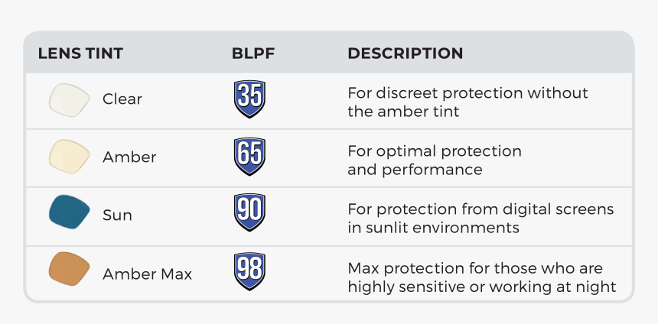
Task: Select the blue Sun lens swatch
Action: (x=69, y=212)
